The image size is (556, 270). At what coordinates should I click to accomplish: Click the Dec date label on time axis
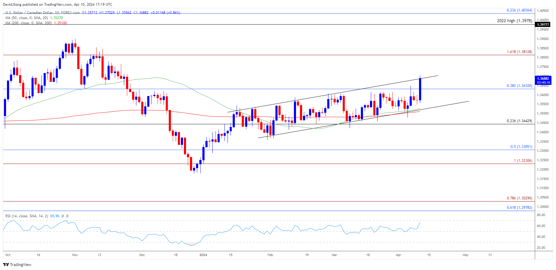click(x=142, y=255)
